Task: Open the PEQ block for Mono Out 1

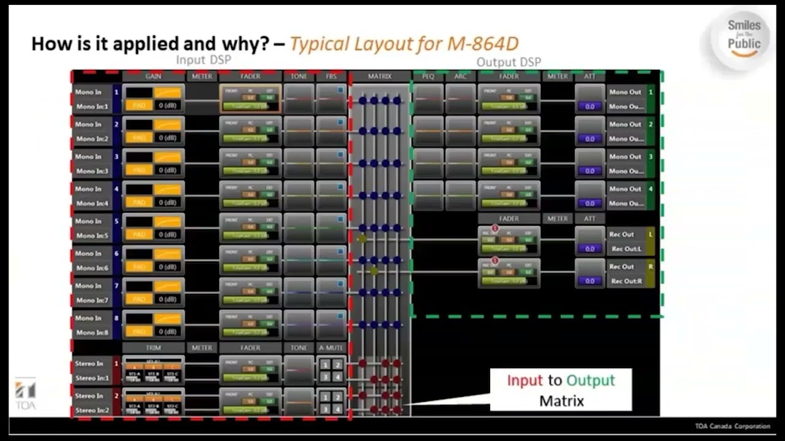Action: tap(428, 99)
